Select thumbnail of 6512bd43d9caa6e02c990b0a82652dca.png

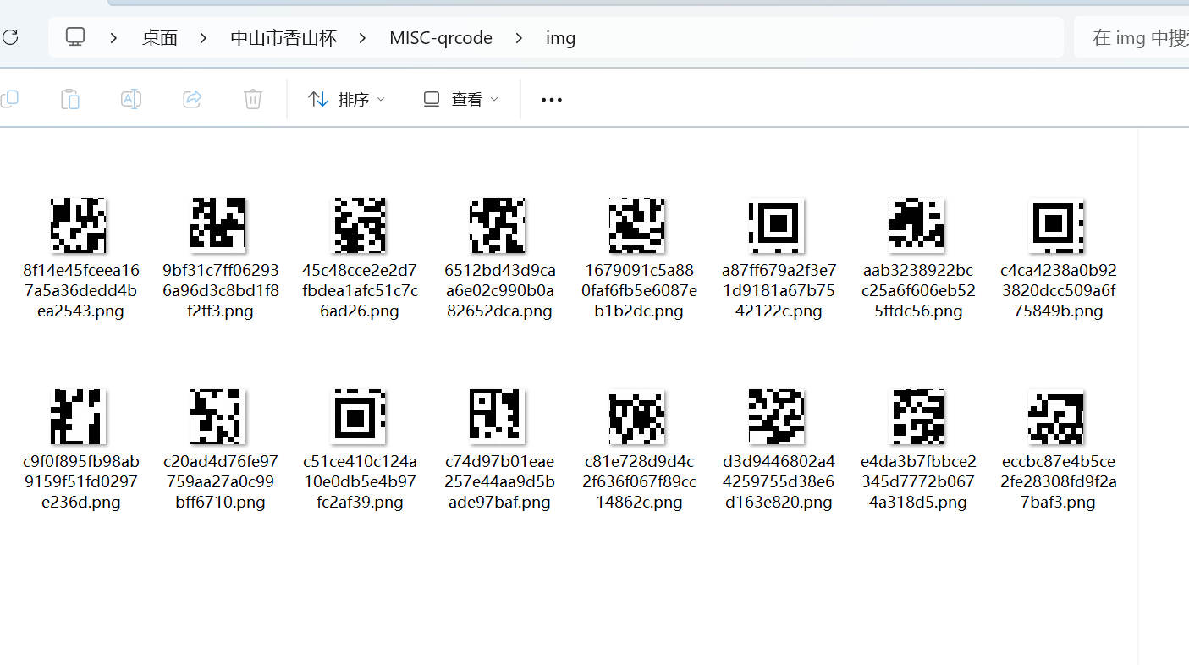point(498,225)
